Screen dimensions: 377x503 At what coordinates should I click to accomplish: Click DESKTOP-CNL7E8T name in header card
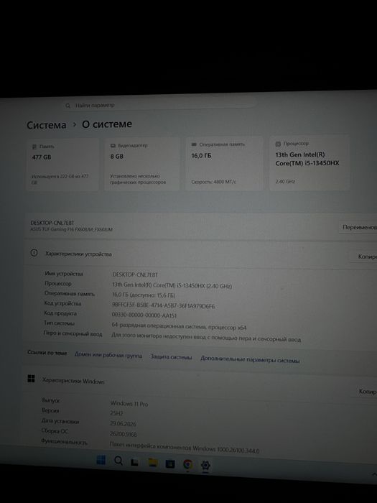(x=52, y=223)
